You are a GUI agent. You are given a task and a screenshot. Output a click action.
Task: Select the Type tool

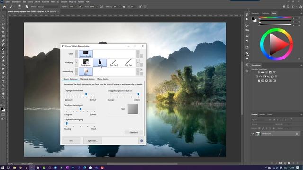coord(3,81)
